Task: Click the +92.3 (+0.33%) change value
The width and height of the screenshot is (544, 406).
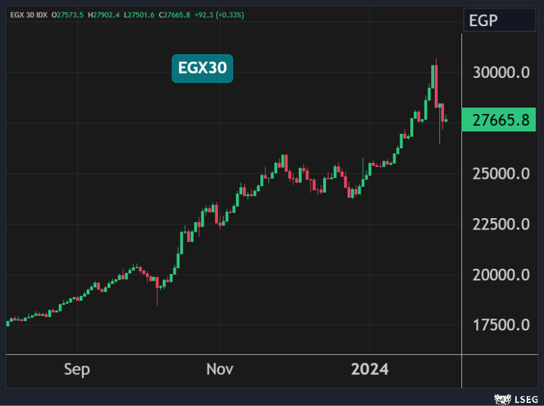Action: point(219,14)
